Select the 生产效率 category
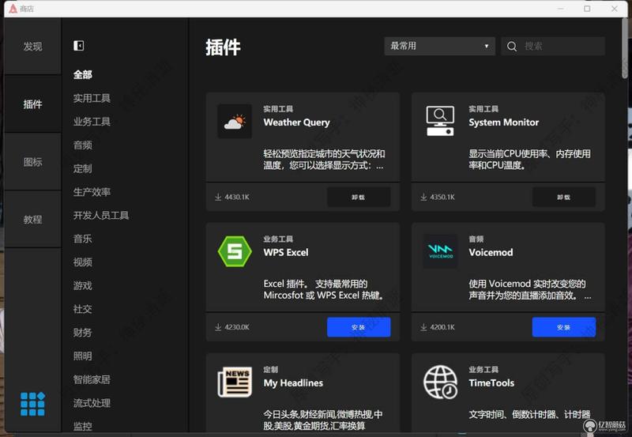The image size is (632, 437). [x=92, y=192]
